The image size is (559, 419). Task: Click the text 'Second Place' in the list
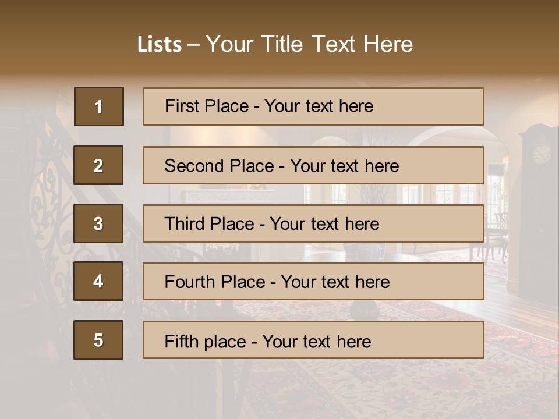220,166
